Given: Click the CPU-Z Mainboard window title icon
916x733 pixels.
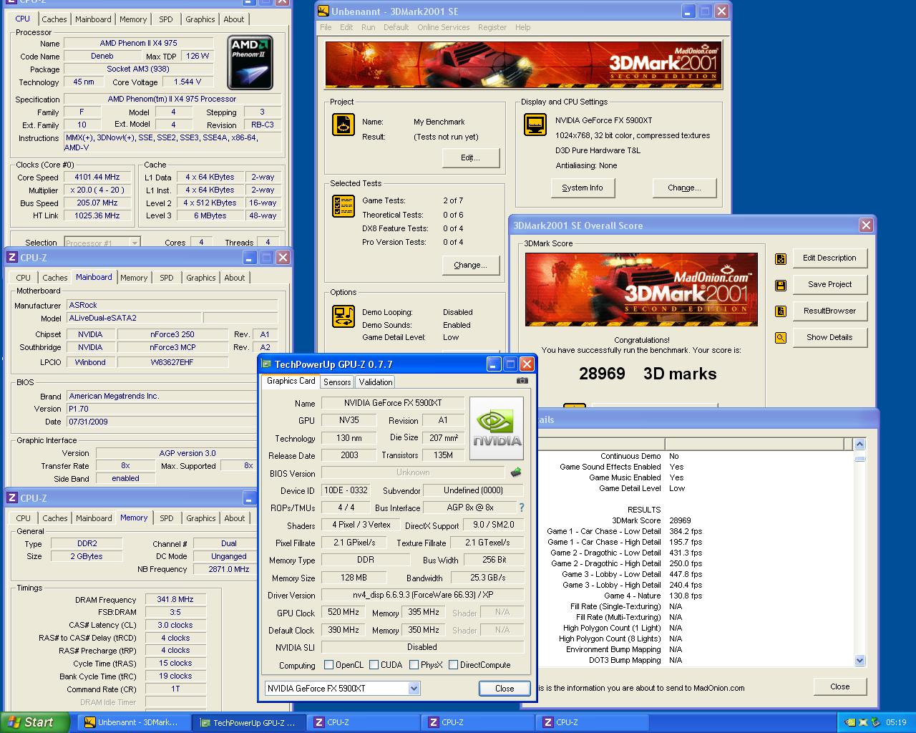Looking at the screenshot, I should (x=12, y=258).
